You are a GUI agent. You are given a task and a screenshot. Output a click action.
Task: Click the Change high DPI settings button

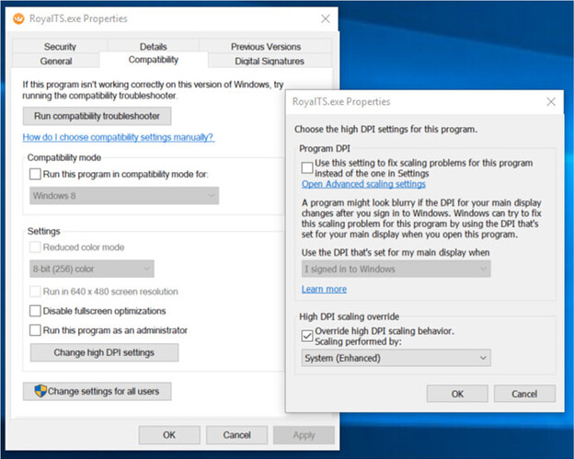103,352
